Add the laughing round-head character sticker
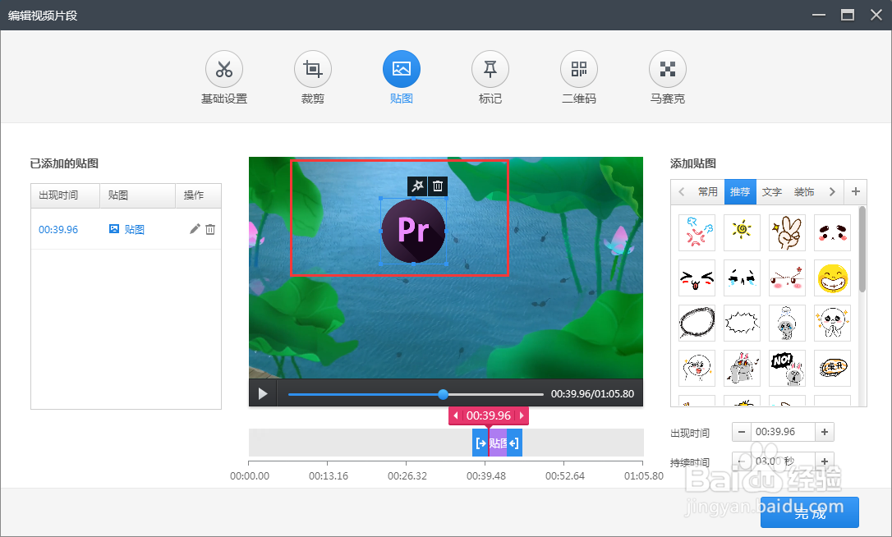Image resolution: width=892 pixels, height=537 pixels. click(x=697, y=368)
